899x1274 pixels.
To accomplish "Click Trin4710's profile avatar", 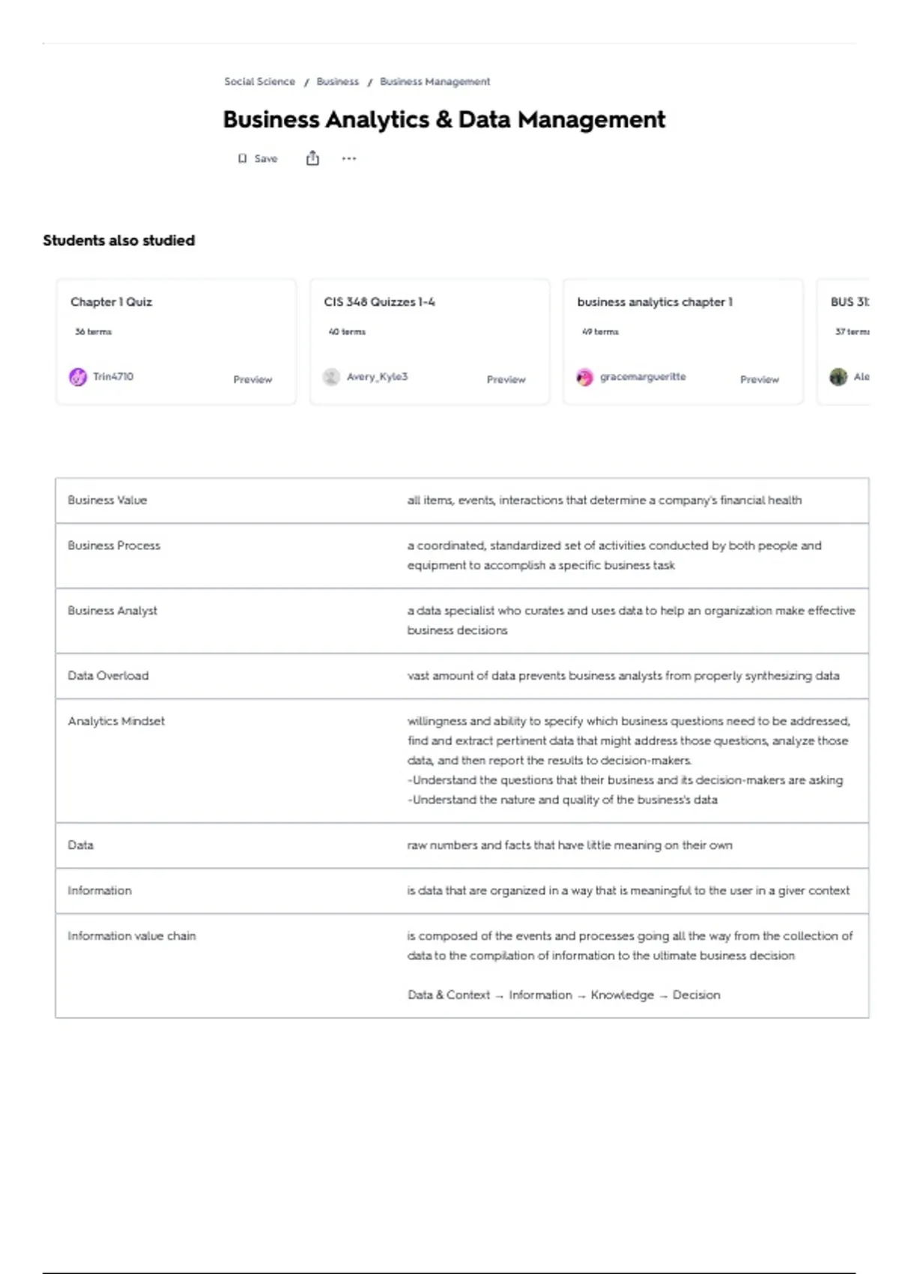I will 78,377.
